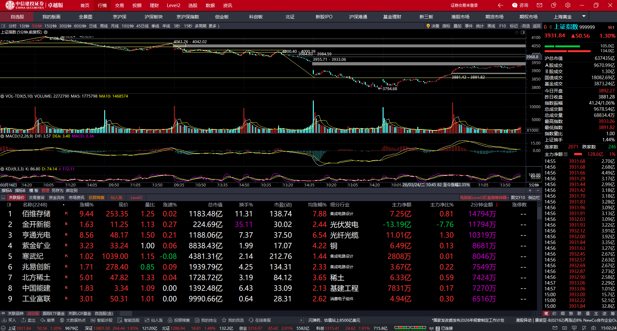
Task: Expand the time axis plus button
Action: (x=530, y=191)
